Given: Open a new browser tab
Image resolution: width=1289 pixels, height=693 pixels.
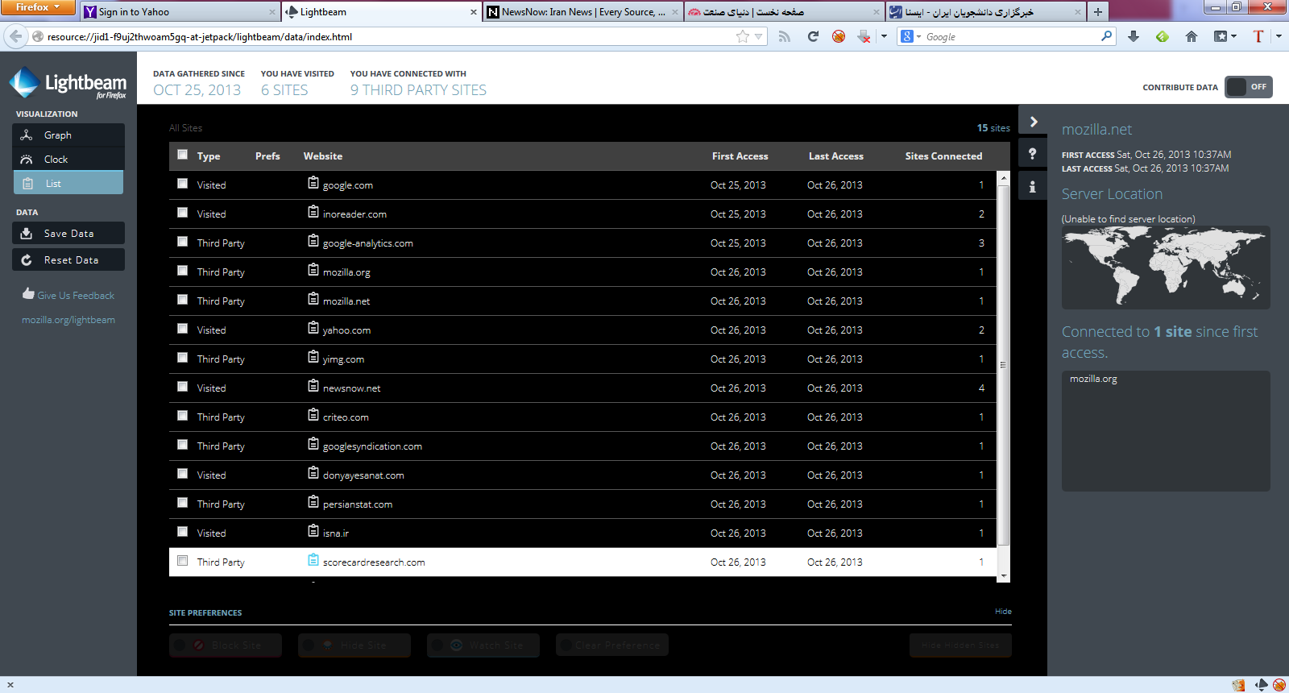Looking at the screenshot, I should tap(1097, 12).
